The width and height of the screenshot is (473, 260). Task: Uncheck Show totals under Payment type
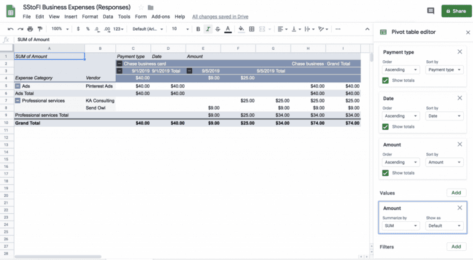[386, 81]
